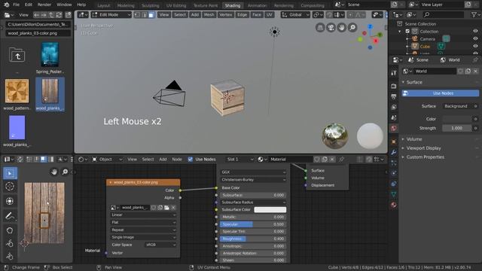Open the World properties tab icon
The width and height of the screenshot is (482, 271).
pyautogui.click(x=394, y=129)
